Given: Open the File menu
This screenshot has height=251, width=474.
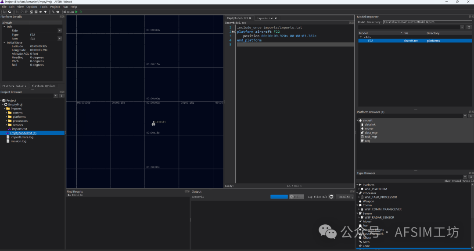Looking at the screenshot, I should coord(4,7).
